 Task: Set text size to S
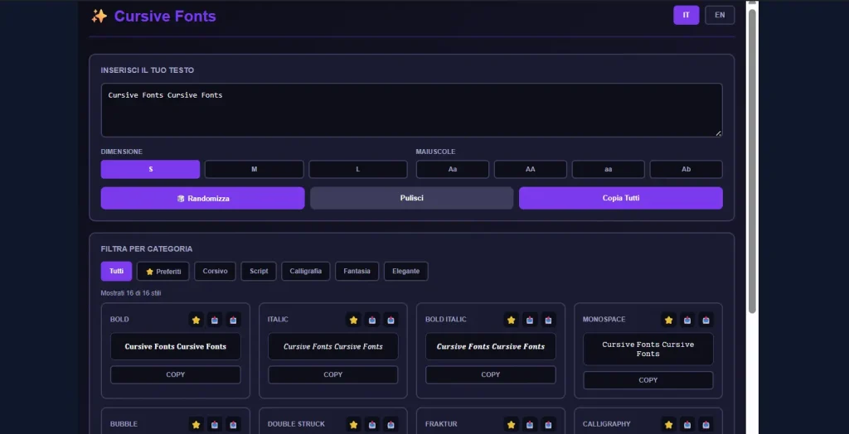pos(150,170)
